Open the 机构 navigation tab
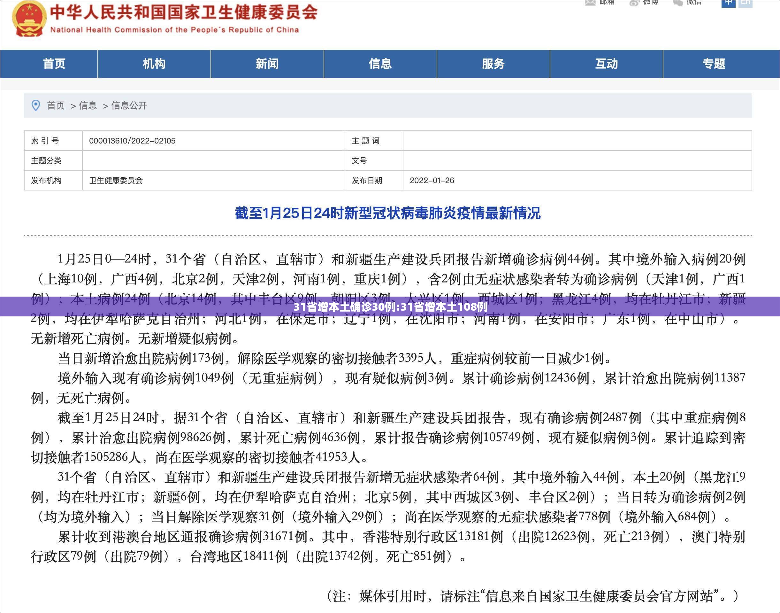This screenshot has height=613, width=780. point(154,64)
